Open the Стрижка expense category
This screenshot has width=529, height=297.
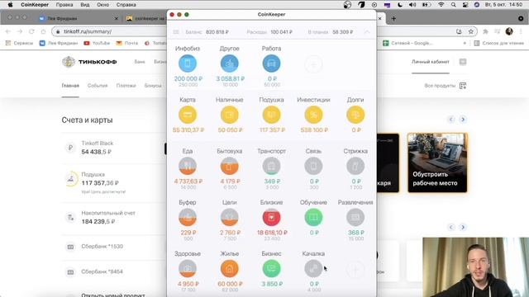pyautogui.click(x=355, y=166)
